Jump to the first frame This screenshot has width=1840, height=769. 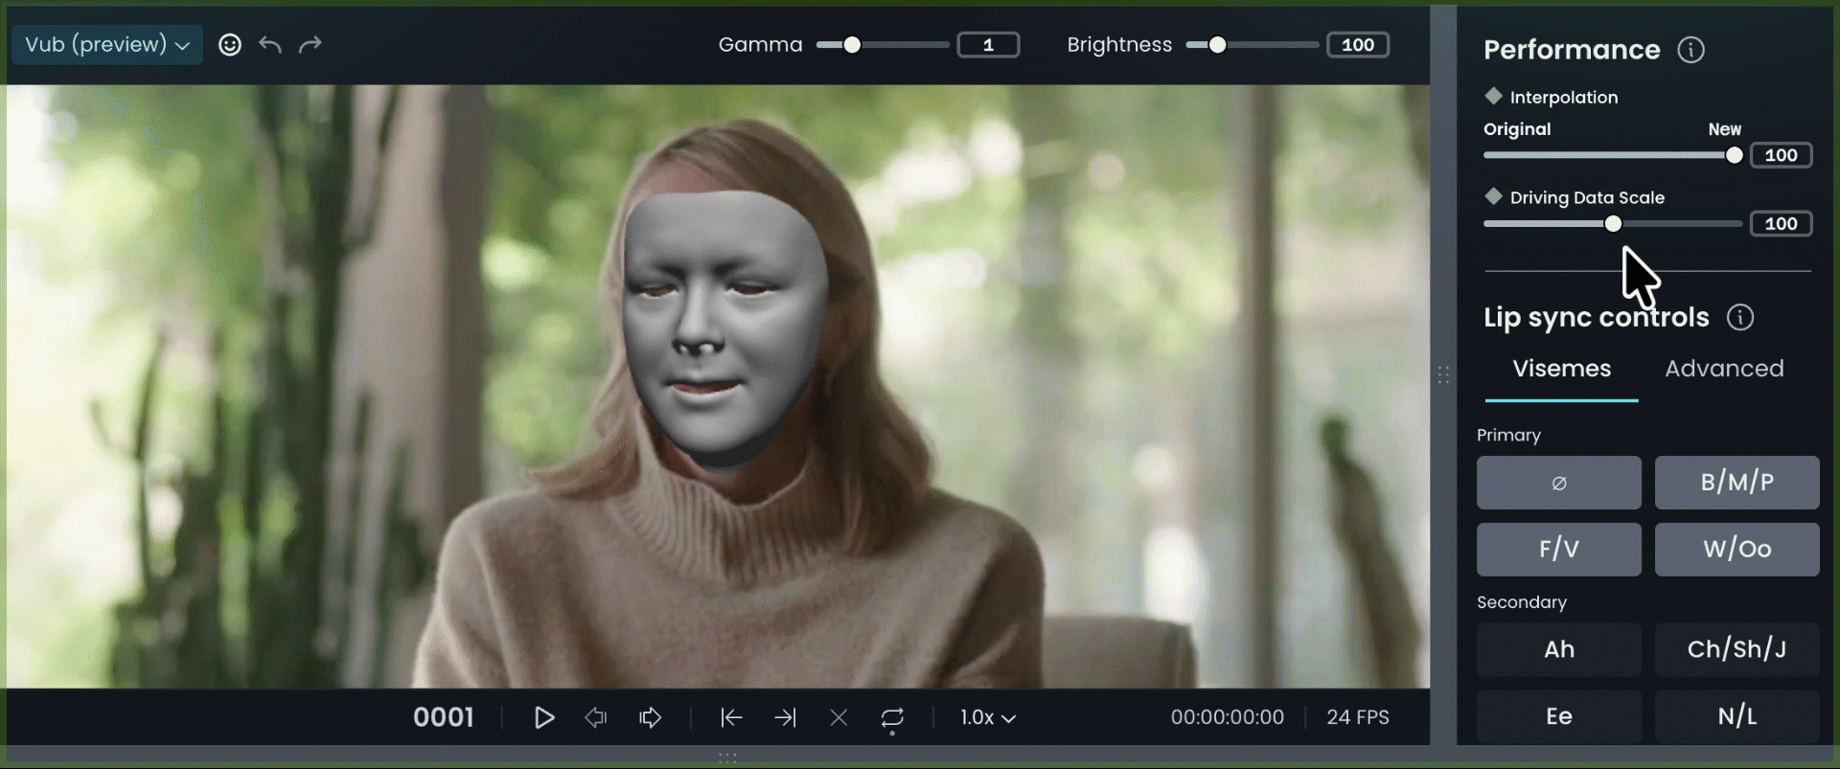coord(731,717)
